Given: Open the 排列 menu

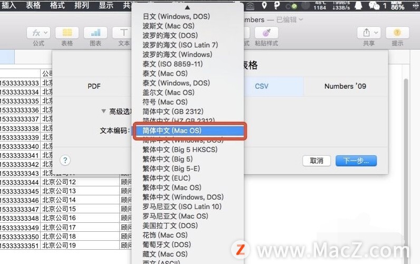Looking at the screenshot, I should (81, 5).
